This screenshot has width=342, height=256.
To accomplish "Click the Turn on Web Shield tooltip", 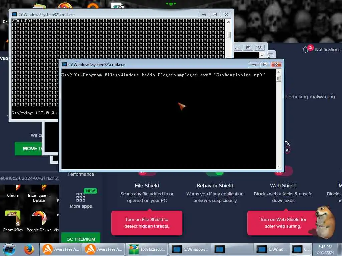I will click(x=283, y=223).
